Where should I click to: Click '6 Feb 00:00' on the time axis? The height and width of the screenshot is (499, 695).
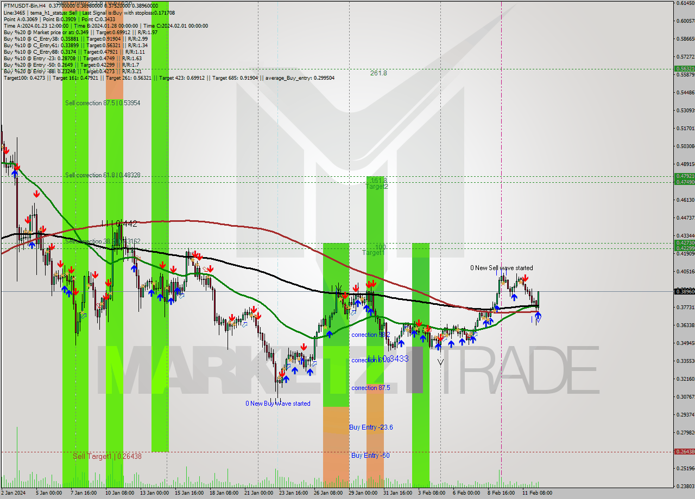point(466,493)
